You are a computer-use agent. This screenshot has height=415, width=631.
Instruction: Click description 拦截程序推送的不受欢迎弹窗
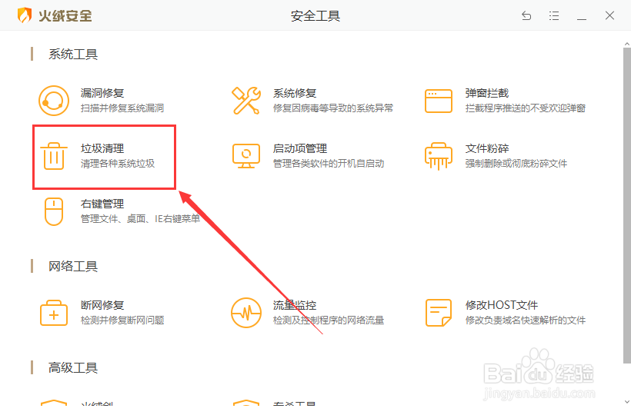tap(525, 108)
